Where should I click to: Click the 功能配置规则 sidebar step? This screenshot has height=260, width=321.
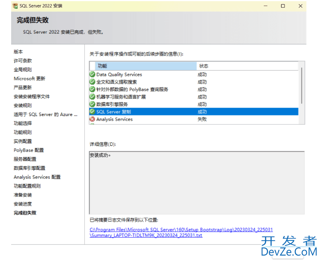[x=27, y=186]
